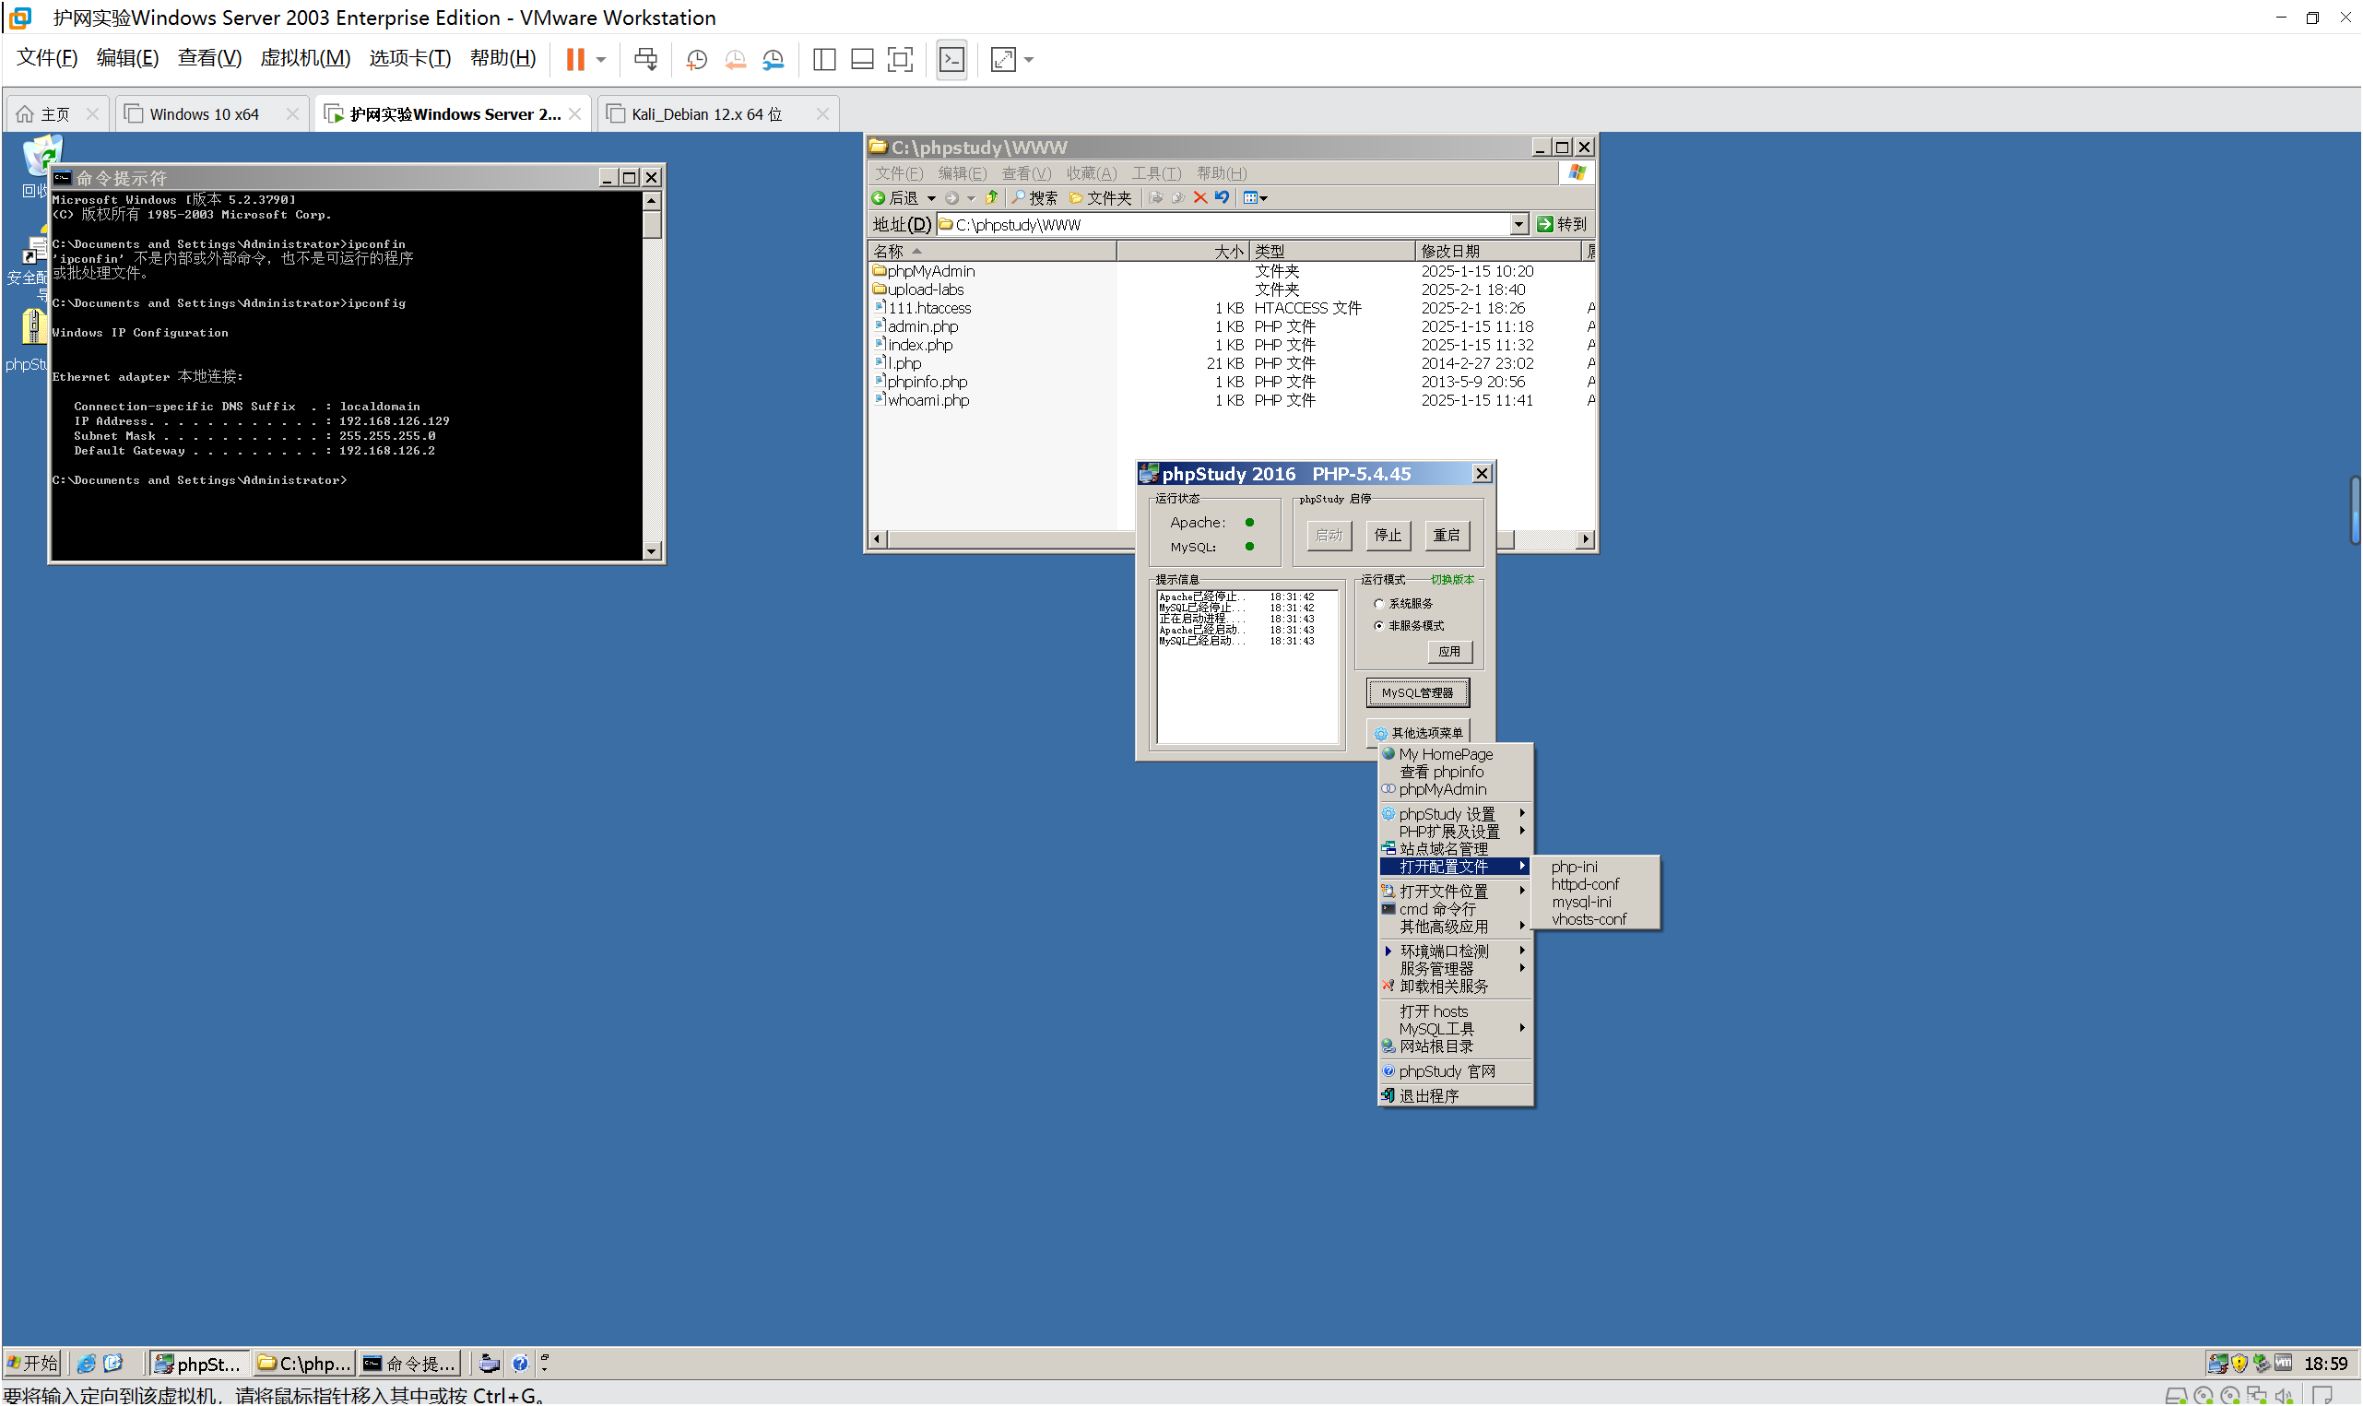The width and height of the screenshot is (2363, 1406).
Task: Toggle the Explorer 文件夹 folders pane button
Action: tap(1101, 198)
